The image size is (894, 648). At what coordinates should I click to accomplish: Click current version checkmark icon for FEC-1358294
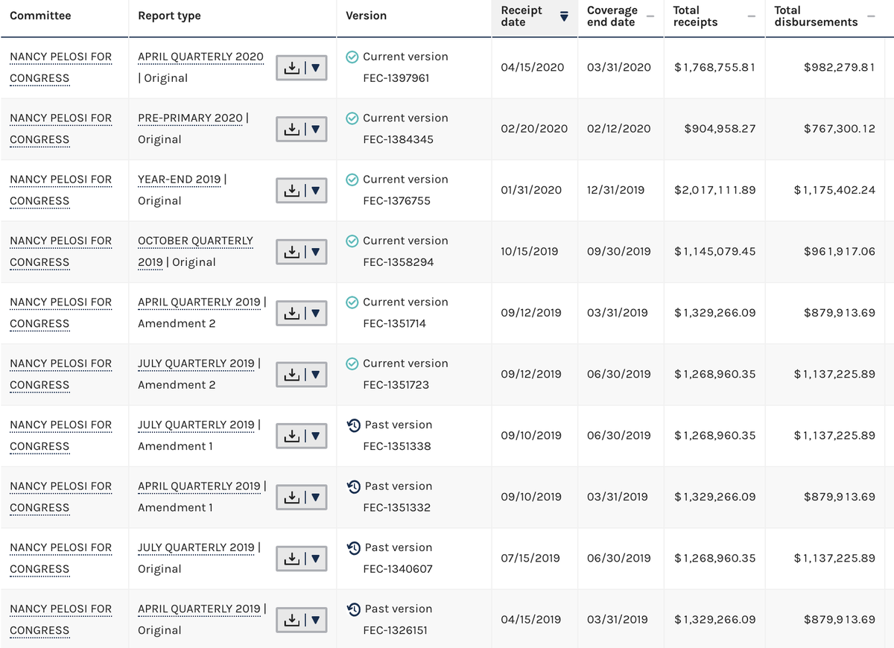click(x=352, y=241)
